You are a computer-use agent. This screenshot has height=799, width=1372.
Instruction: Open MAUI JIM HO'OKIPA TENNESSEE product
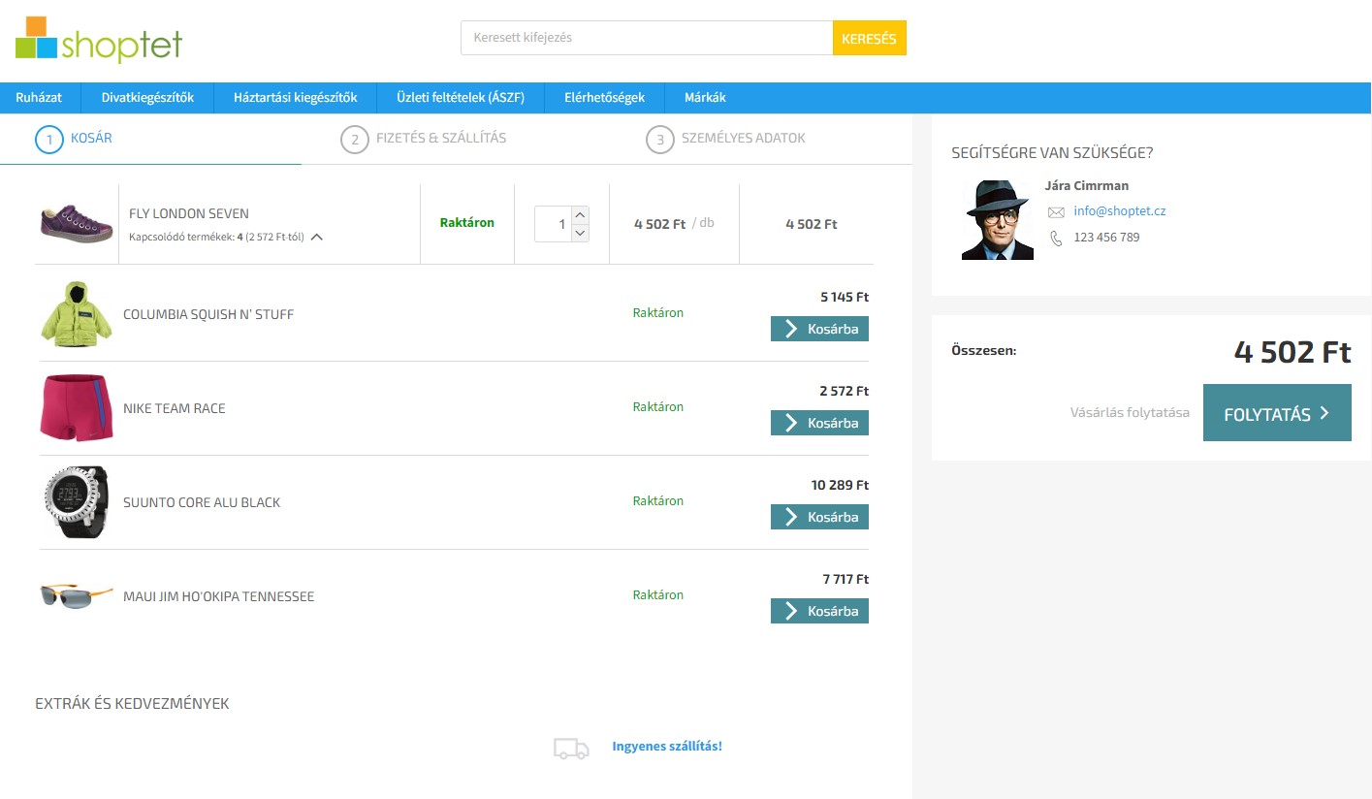[219, 597]
